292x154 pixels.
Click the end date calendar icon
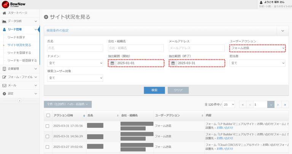pos(173,63)
